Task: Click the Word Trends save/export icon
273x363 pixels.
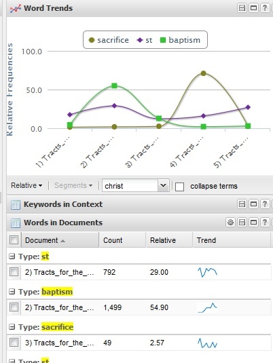Action: coord(242,8)
